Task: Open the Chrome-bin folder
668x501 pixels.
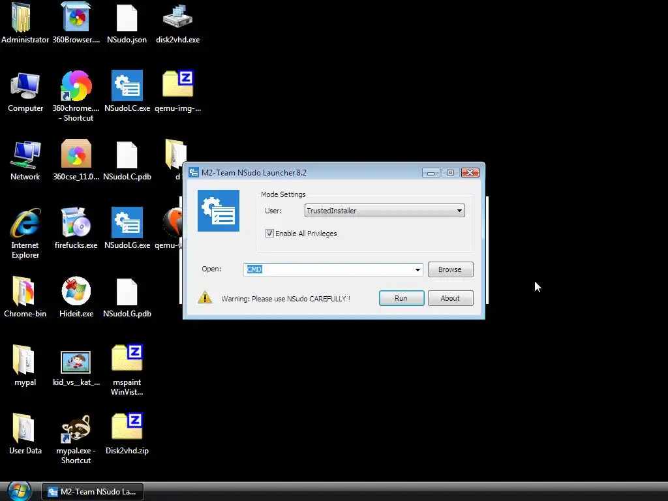Action: (23, 292)
